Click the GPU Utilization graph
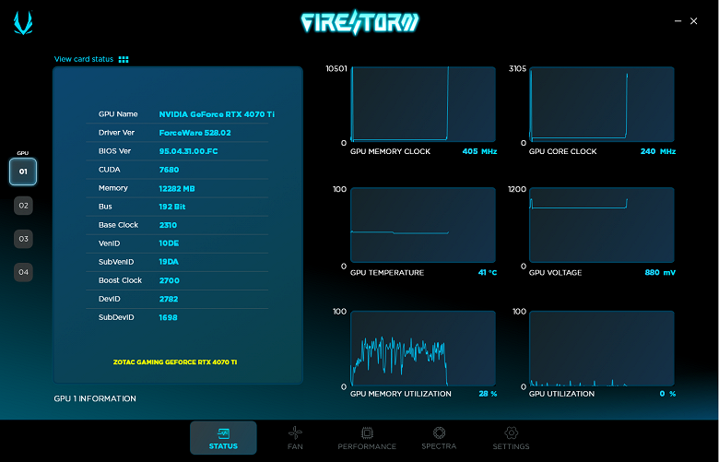Screen dimensions: 719x462 click(x=602, y=349)
